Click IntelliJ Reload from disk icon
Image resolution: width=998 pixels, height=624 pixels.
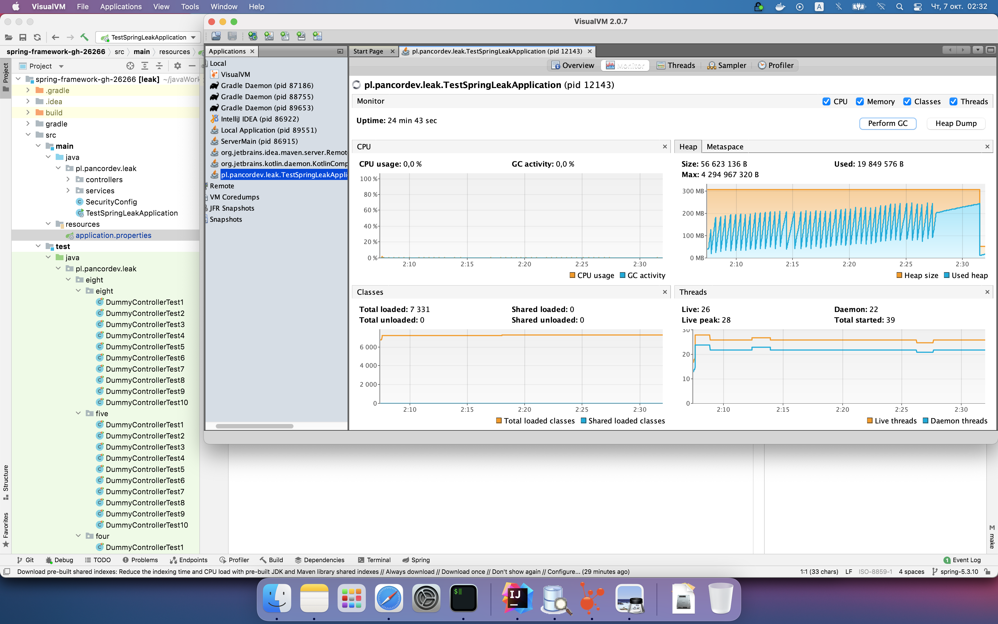click(37, 37)
